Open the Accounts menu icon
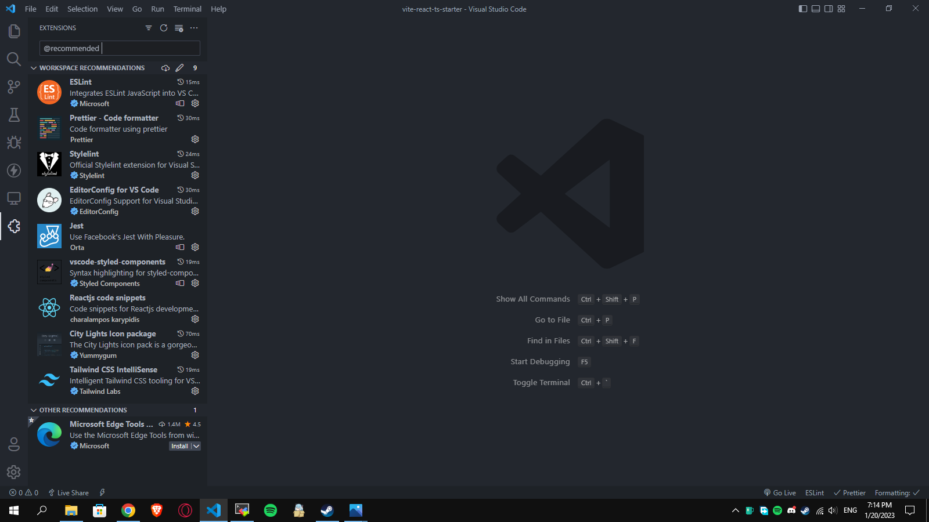Viewport: 929px width, 522px height. tap(14, 444)
